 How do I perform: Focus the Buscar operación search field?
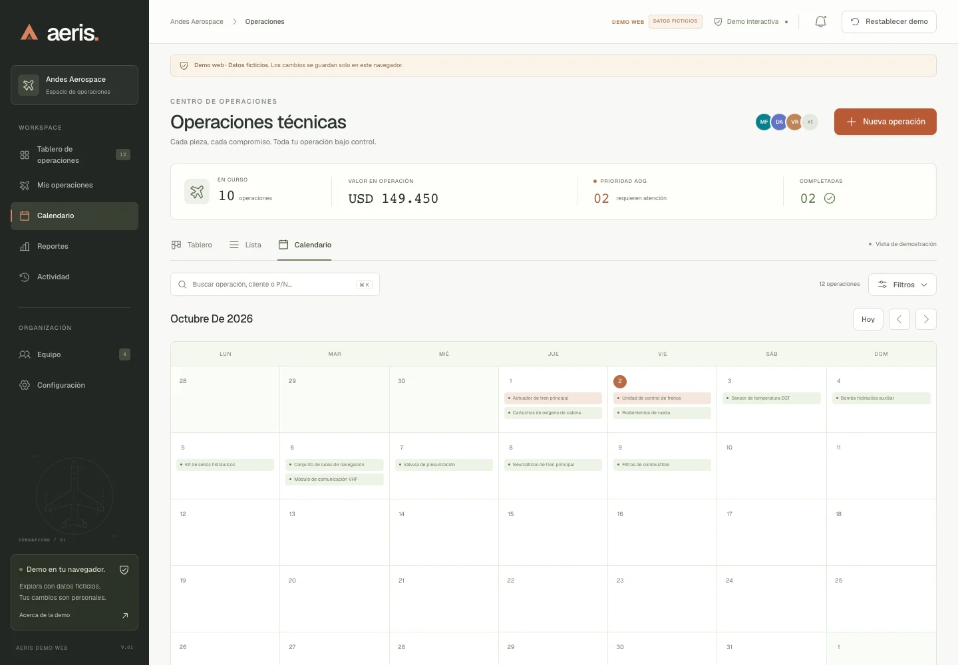tap(275, 285)
